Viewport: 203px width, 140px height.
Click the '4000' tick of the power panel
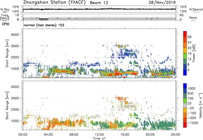pyautogui.click(x=15, y=35)
